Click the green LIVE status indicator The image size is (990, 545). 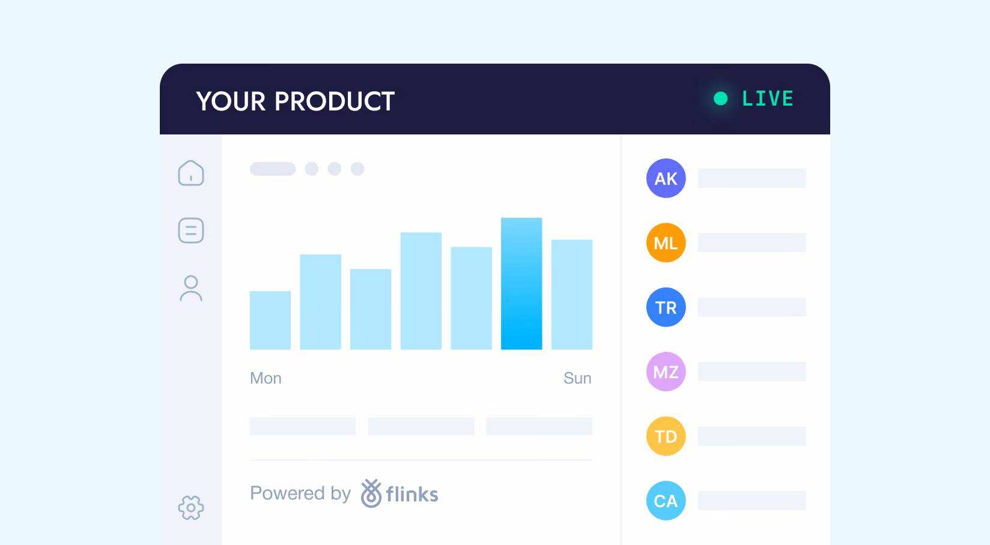pos(753,98)
